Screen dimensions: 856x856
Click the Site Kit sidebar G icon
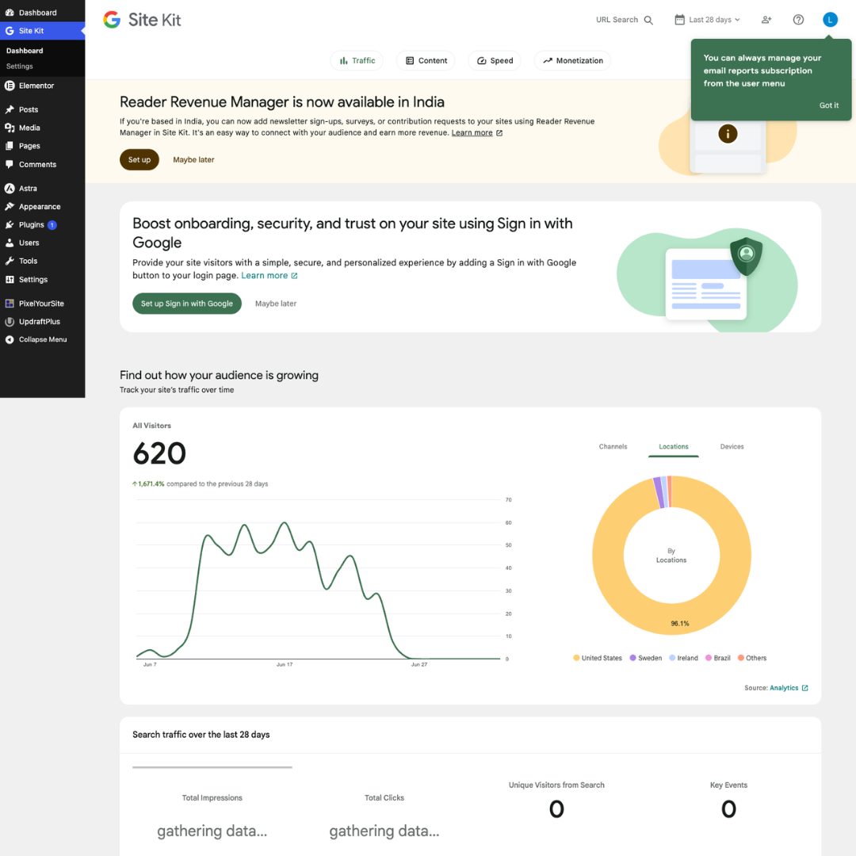coord(10,31)
